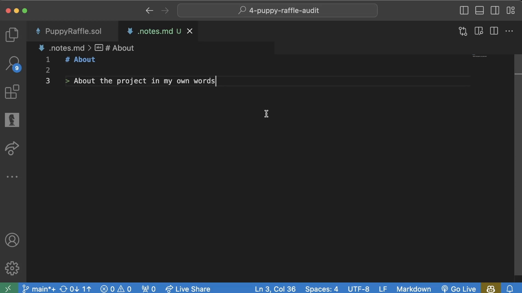Toggle the bottom Panel layout button

click(x=479, y=11)
